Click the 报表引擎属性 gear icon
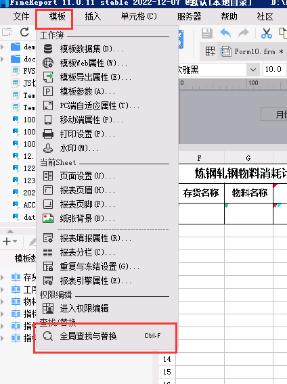This screenshot has width=287, height=384. (48, 281)
